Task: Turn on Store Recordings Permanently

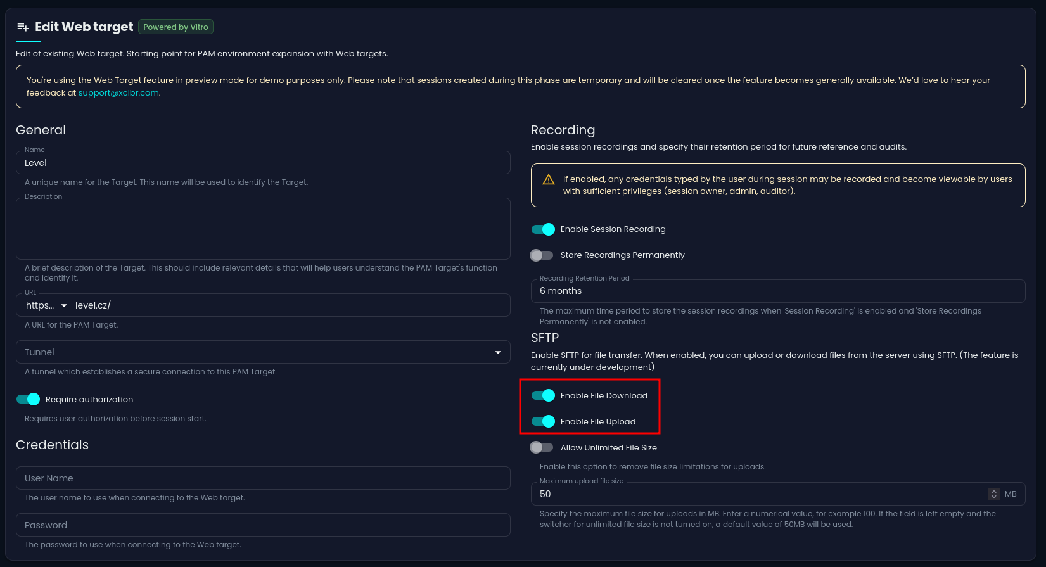Action: (542, 255)
